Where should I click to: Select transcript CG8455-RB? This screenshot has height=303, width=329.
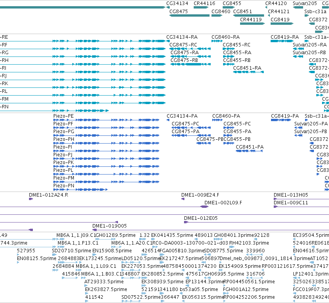[237, 60]
